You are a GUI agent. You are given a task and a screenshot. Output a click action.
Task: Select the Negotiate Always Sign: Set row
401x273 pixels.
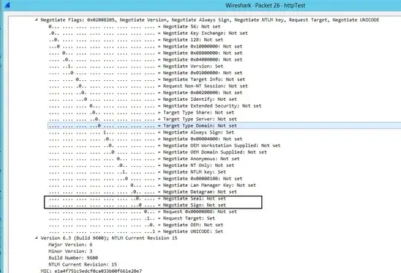pos(141,132)
